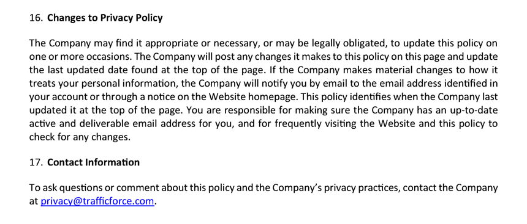Click the section number 16
The image size is (527, 224).
(35, 18)
